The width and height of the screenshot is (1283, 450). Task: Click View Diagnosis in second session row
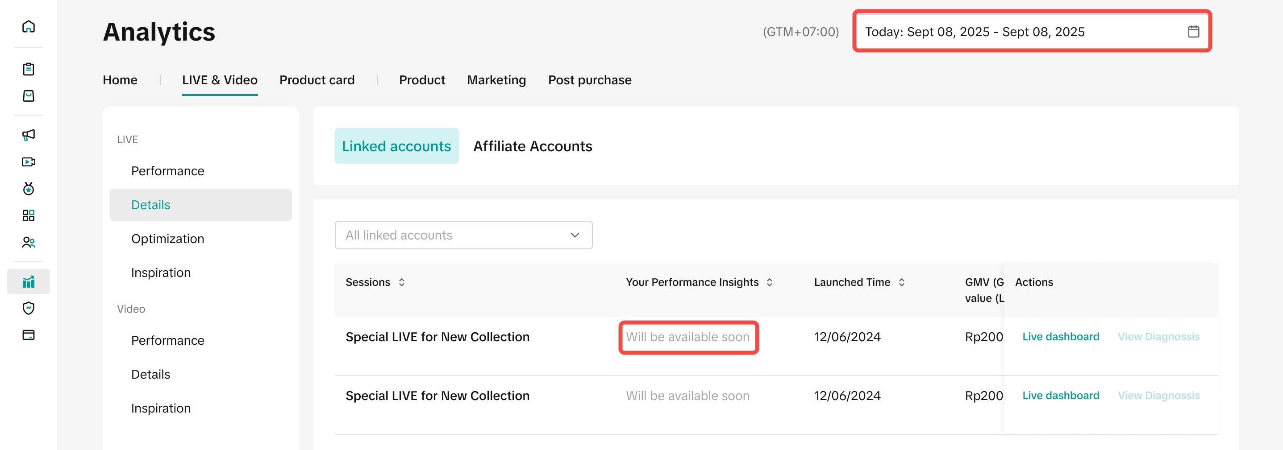1158,396
